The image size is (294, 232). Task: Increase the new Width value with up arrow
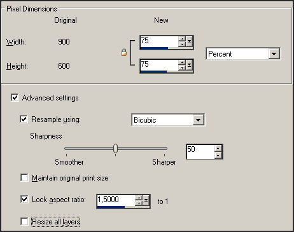182,39
